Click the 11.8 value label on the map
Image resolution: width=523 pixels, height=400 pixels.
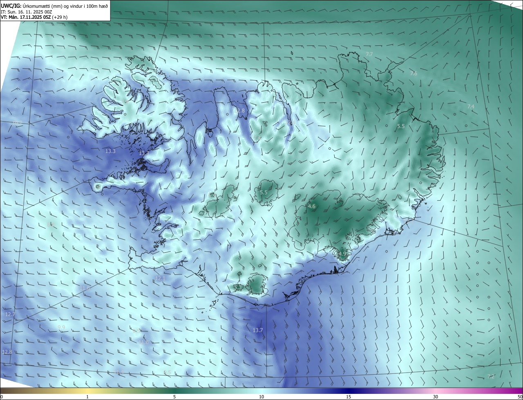144,342
